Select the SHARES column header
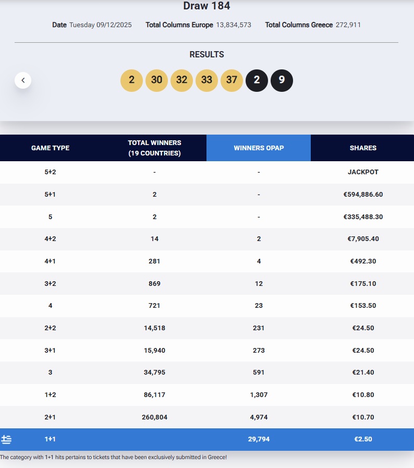The image size is (414, 468). click(x=363, y=148)
